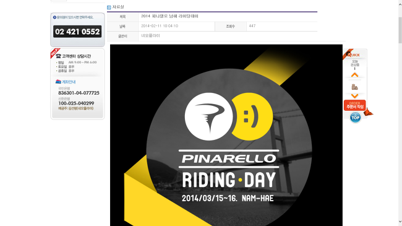The width and height of the screenshot is (402, 226).
Task: Click account number 836301-04-077725
Action: (79, 93)
